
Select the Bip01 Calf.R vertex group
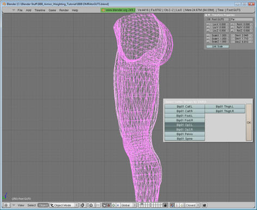tap(185, 111)
